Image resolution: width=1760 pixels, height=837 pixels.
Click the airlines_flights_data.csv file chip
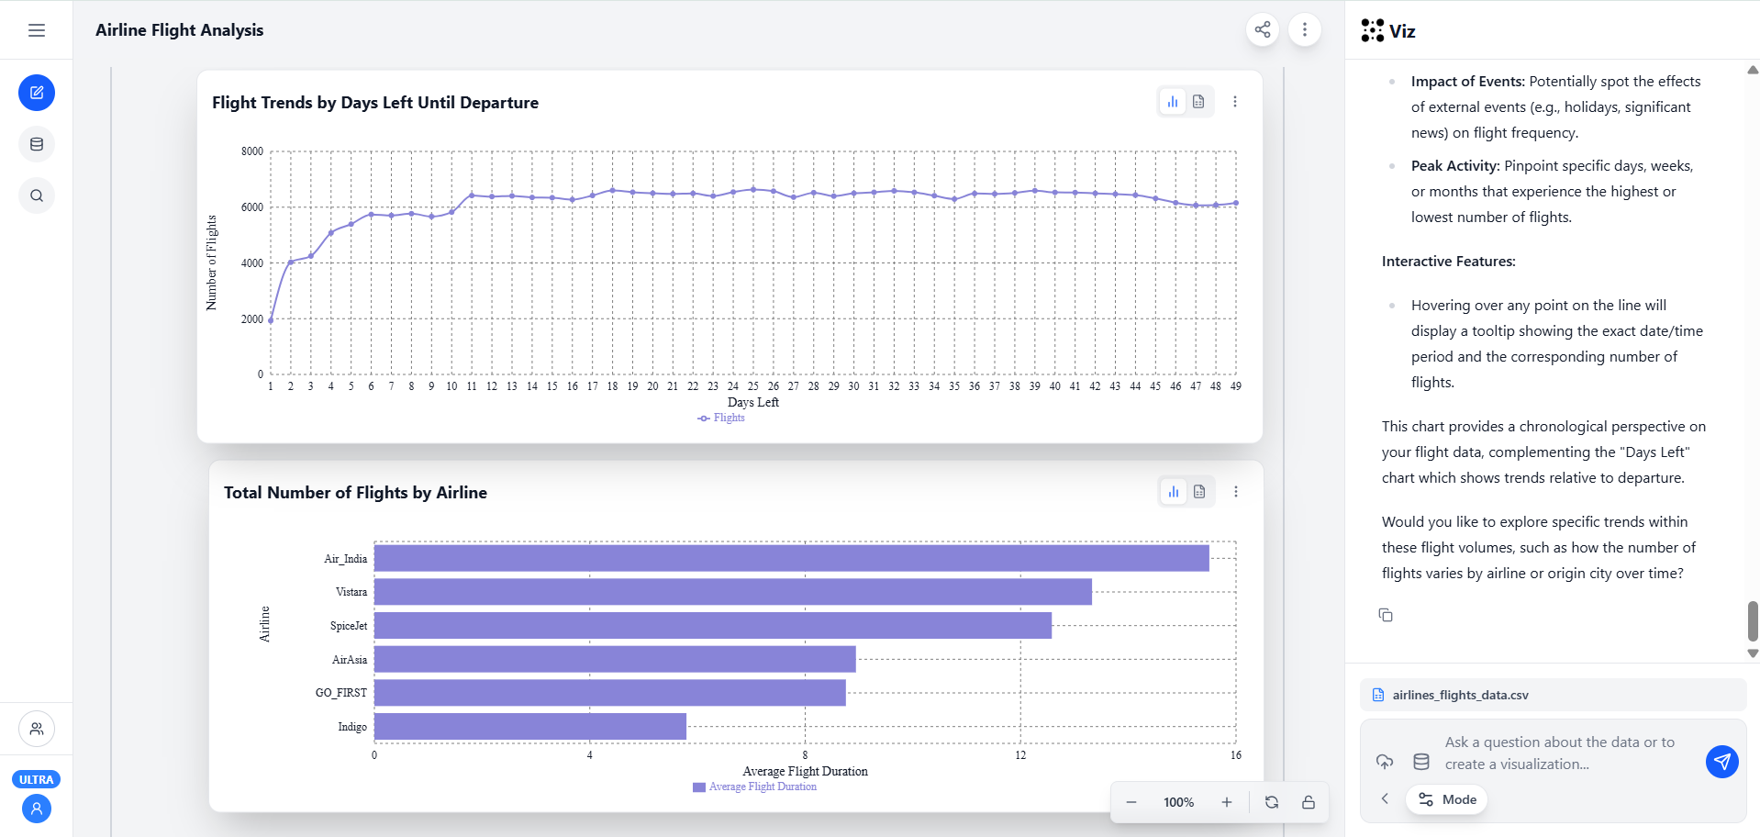coord(1459,695)
